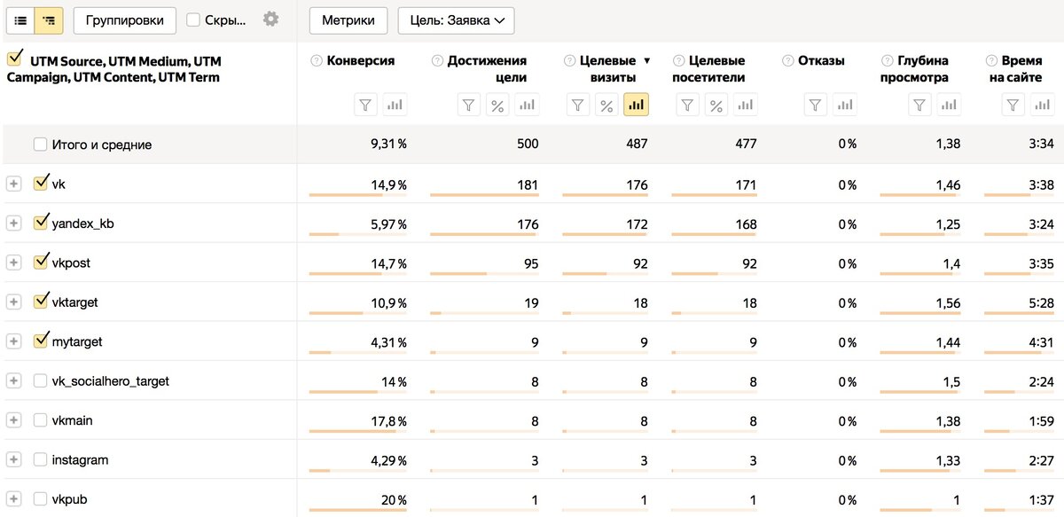
Task: Open the Группировки button
Action: (x=125, y=20)
